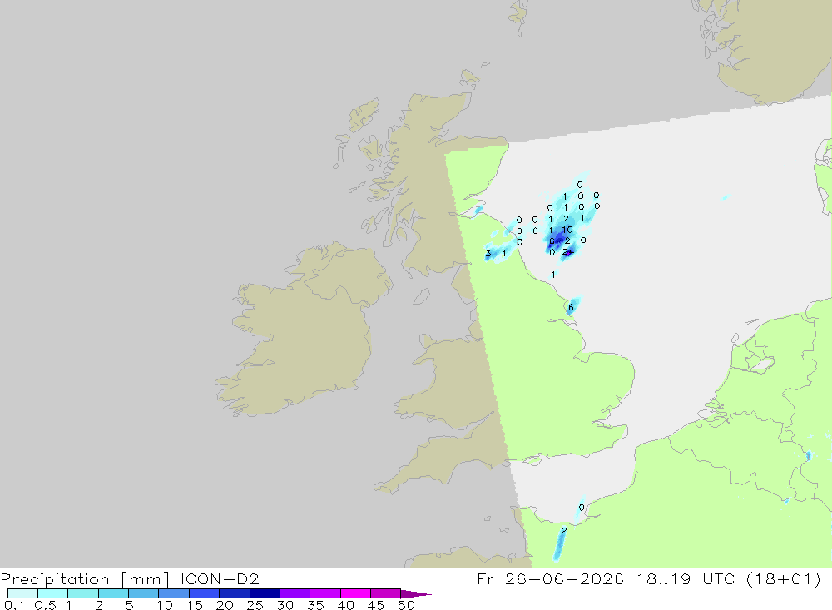Click the '3' value over northern England
The width and height of the screenshot is (832, 610).
click(x=488, y=254)
